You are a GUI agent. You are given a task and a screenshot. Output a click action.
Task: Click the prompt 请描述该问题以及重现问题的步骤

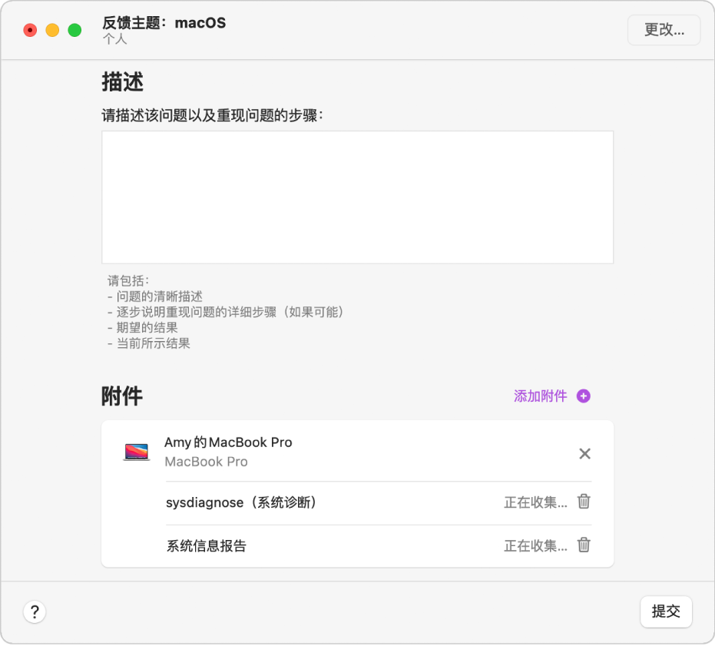(x=212, y=115)
